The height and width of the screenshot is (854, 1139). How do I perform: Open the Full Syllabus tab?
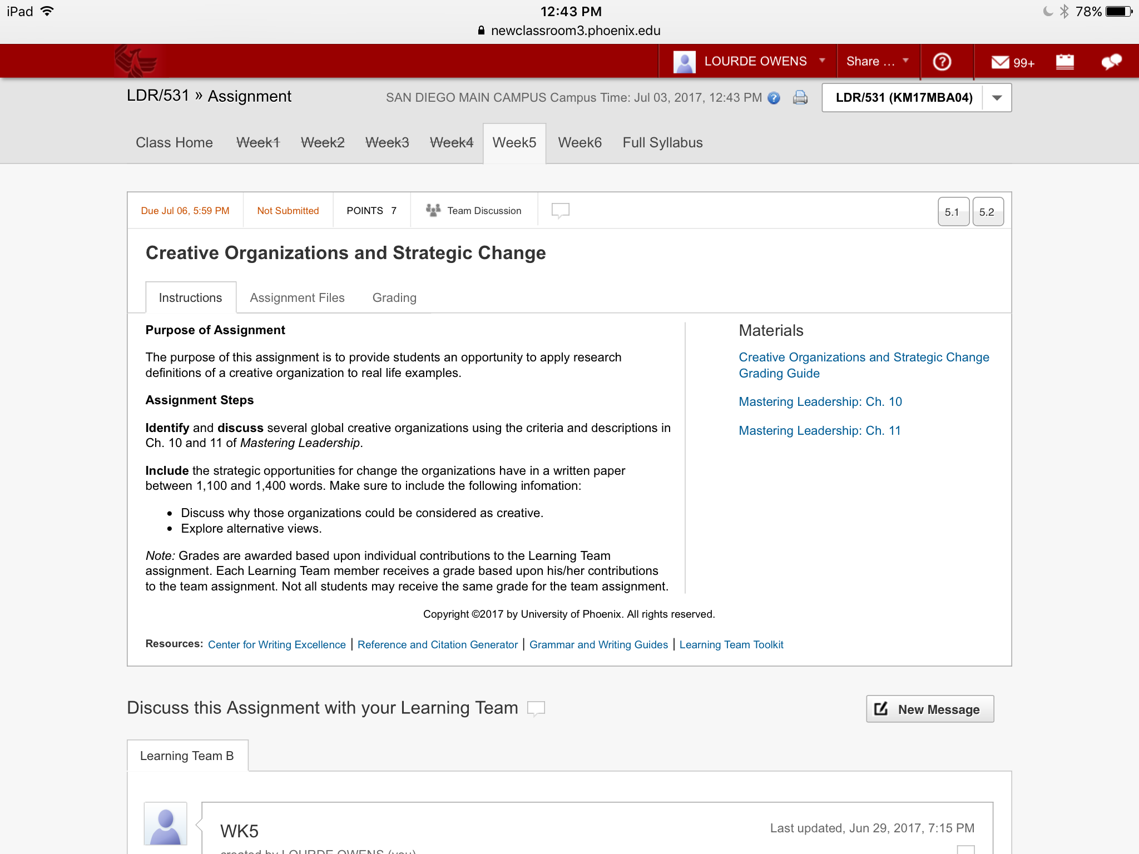tap(662, 143)
